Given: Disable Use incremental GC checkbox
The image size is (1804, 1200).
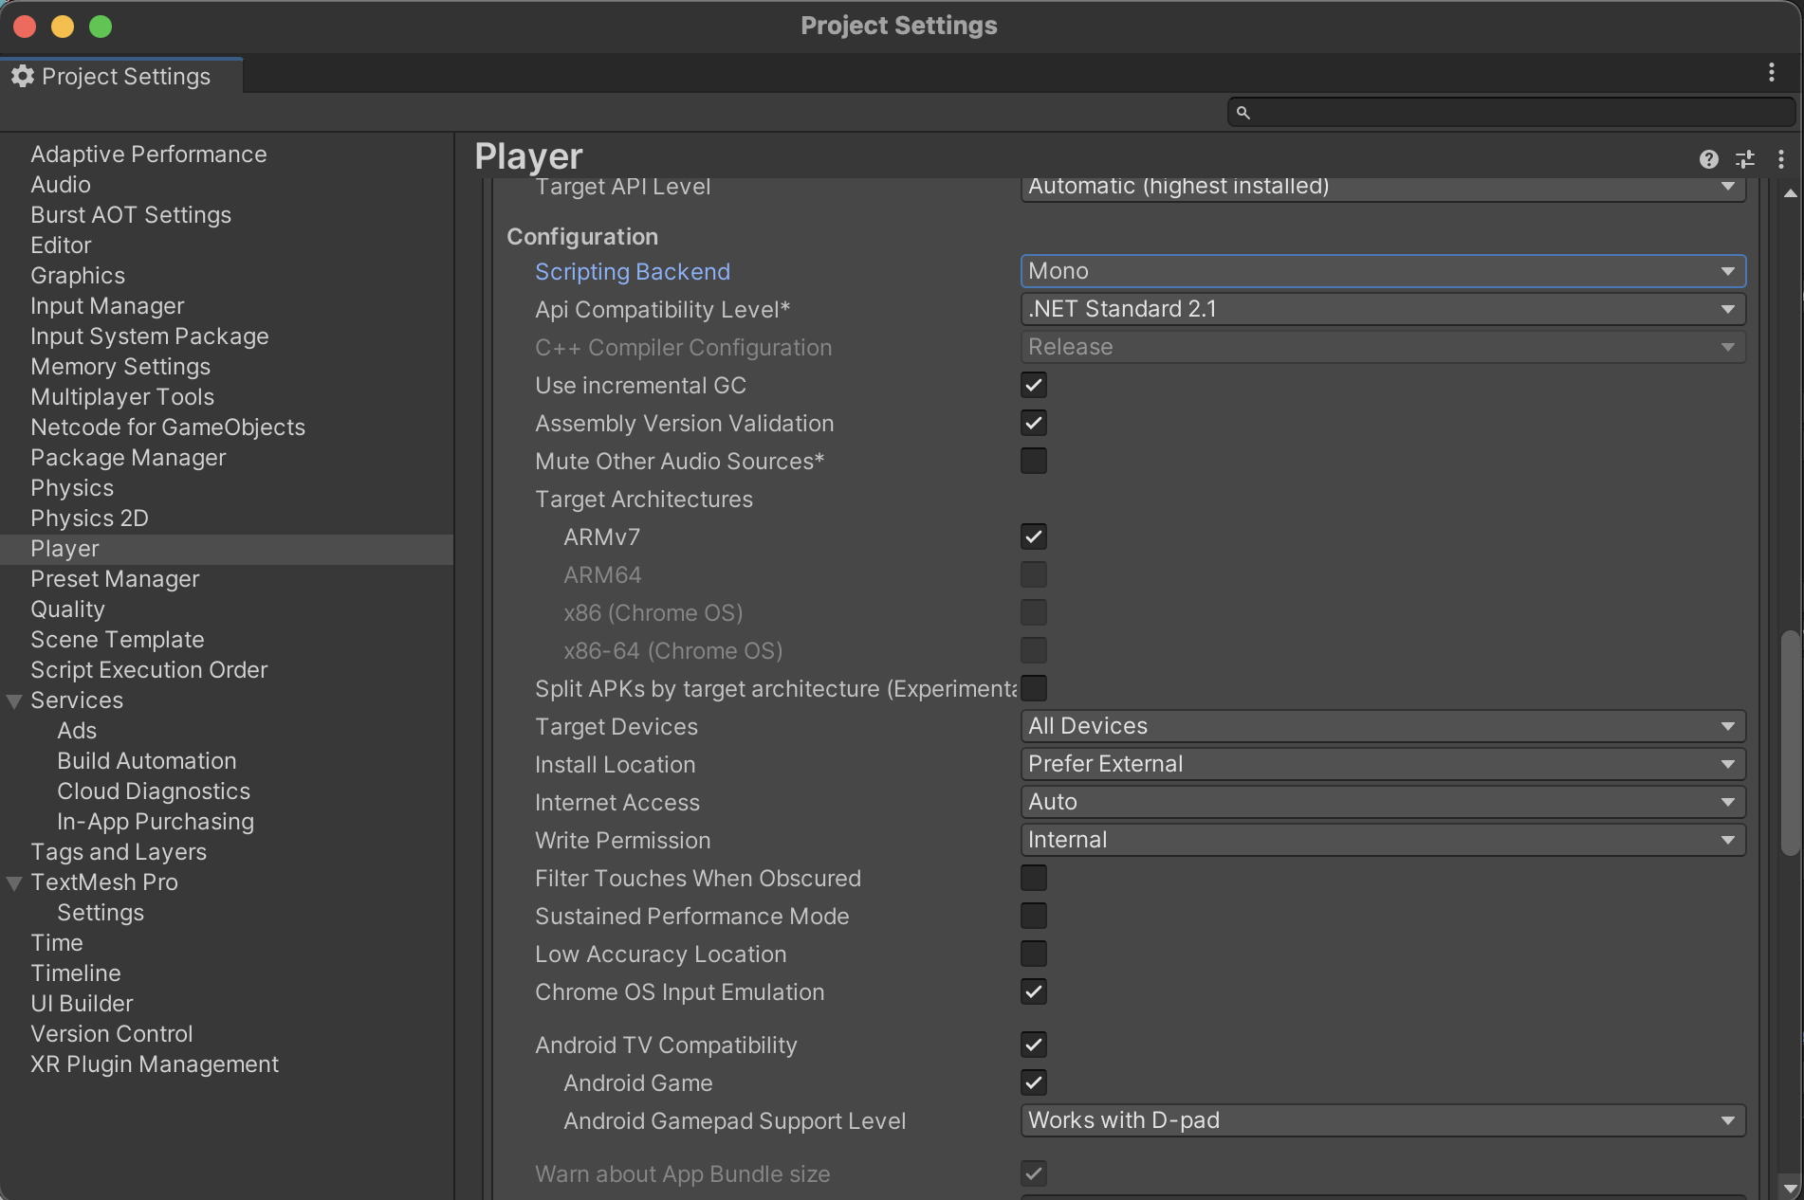Looking at the screenshot, I should pyautogui.click(x=1034, y=385).
